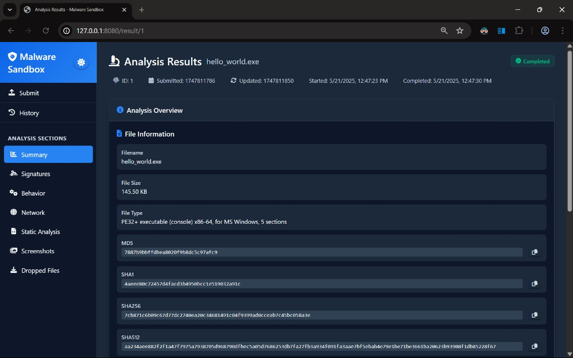The height and width of the screenshot is (358, 573).
Task: Open the Network section
Action: pos(48,212)
